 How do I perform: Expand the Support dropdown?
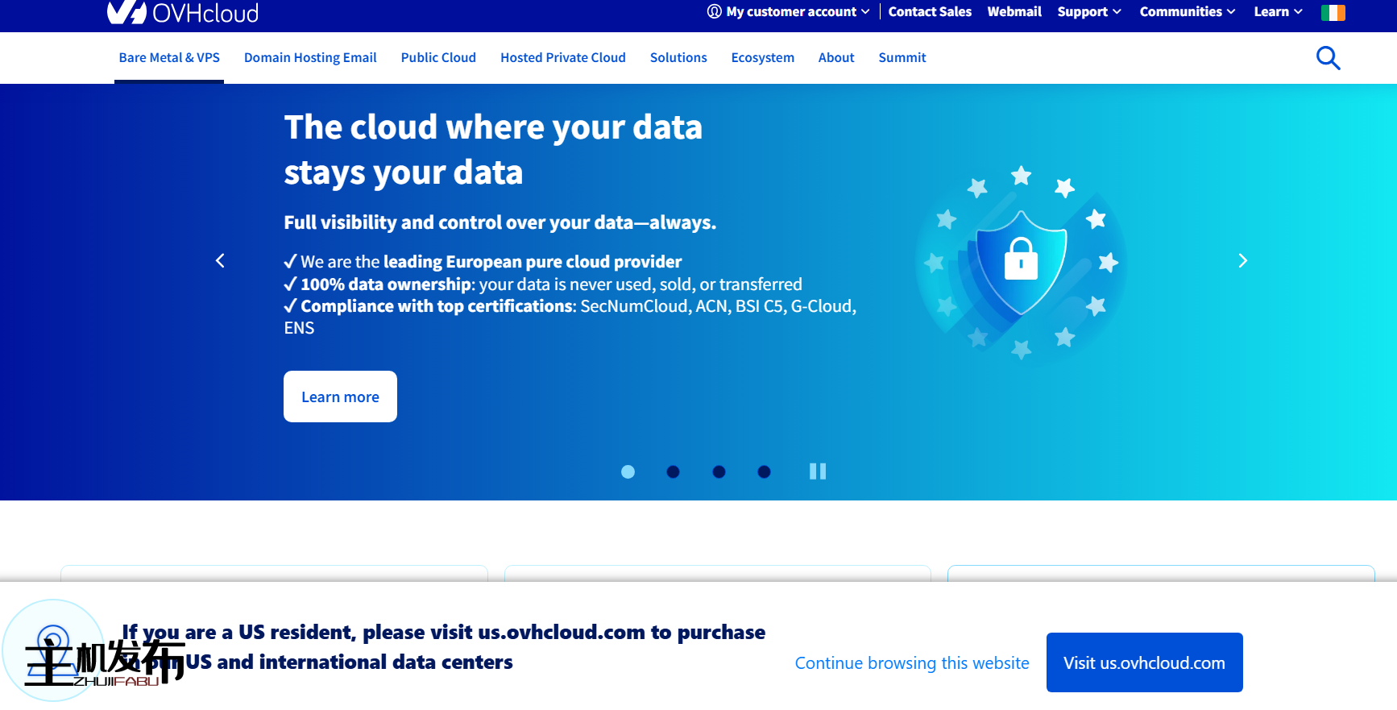pos(1089,12)
